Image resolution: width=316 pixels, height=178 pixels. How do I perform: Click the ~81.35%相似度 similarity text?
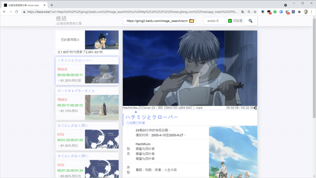coord(69,81)
